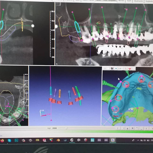Select the cyan implant in the panoramic view
The width and height of the screenshot is (153, 153).
click(77, 27)
